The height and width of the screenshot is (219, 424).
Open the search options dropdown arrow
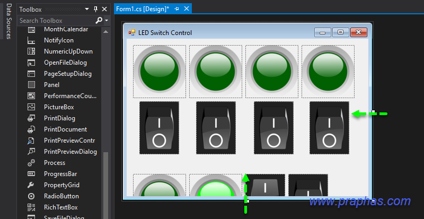[107, 21]
